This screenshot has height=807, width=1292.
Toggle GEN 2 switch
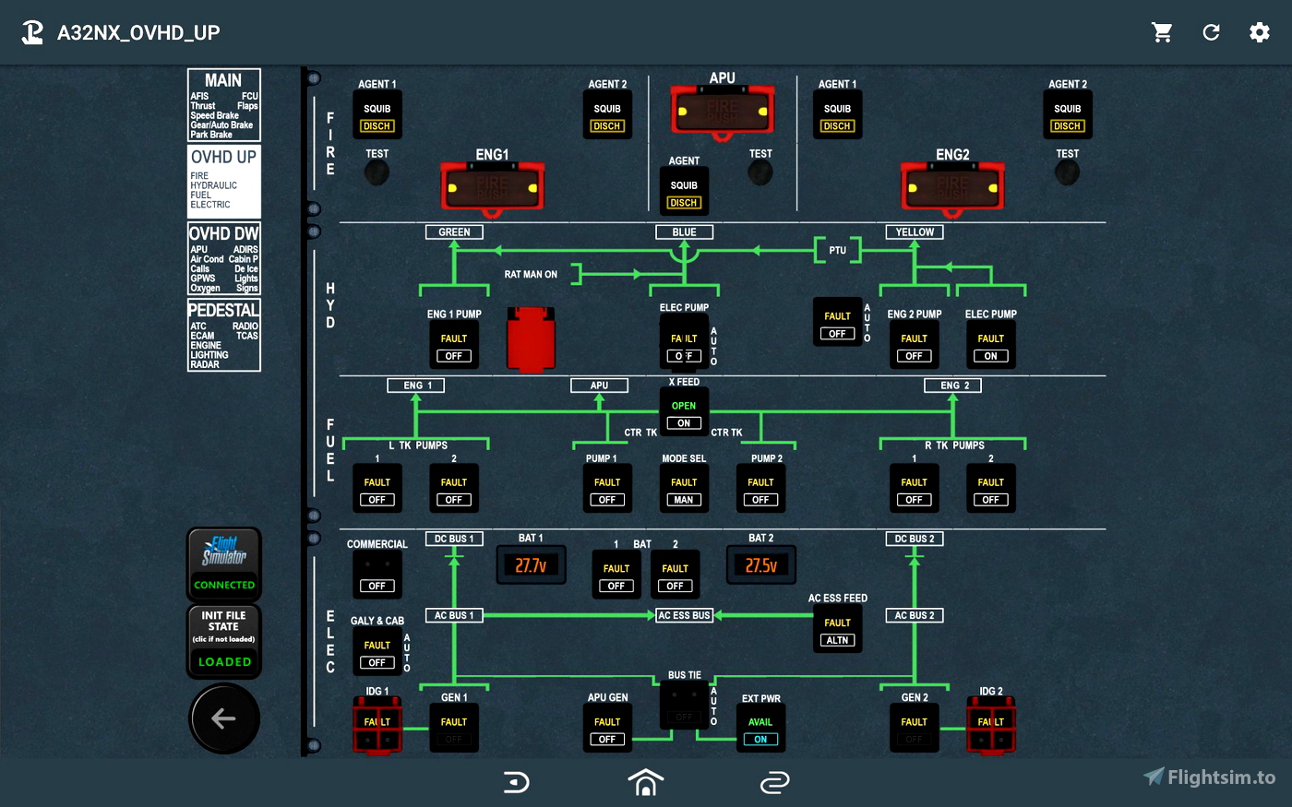914,729
